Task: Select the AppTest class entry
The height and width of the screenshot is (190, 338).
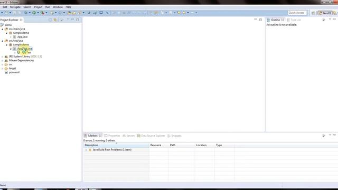Action: [26, 53]
